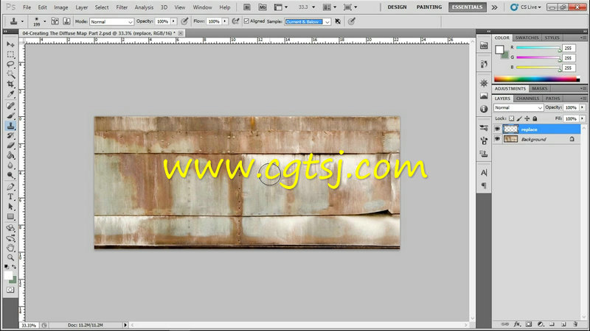Select the Dodge tool
590x331 pixels.
(x=10, y=175)
